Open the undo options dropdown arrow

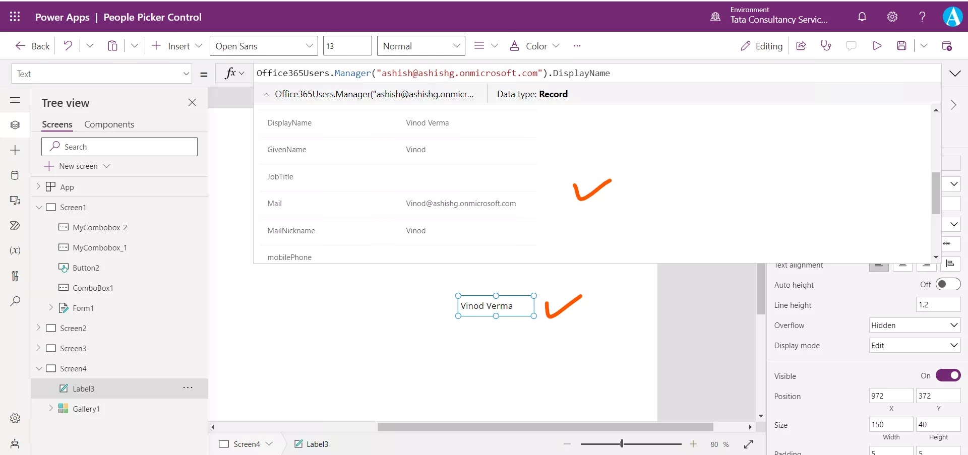[x=90, y=46]
